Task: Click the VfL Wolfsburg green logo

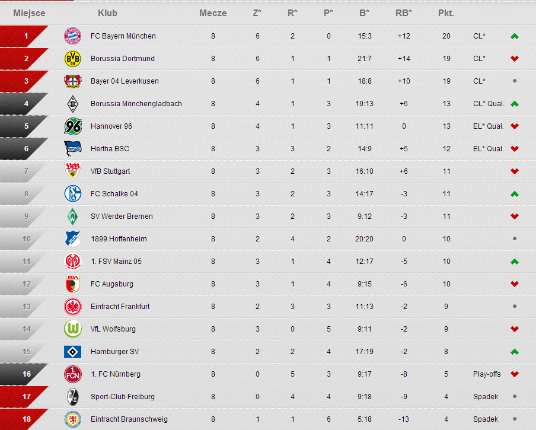Action: point(73,329)
